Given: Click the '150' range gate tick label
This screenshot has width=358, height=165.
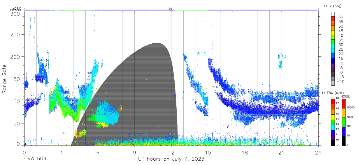Looking at the screenshot, I should point(15,79).
